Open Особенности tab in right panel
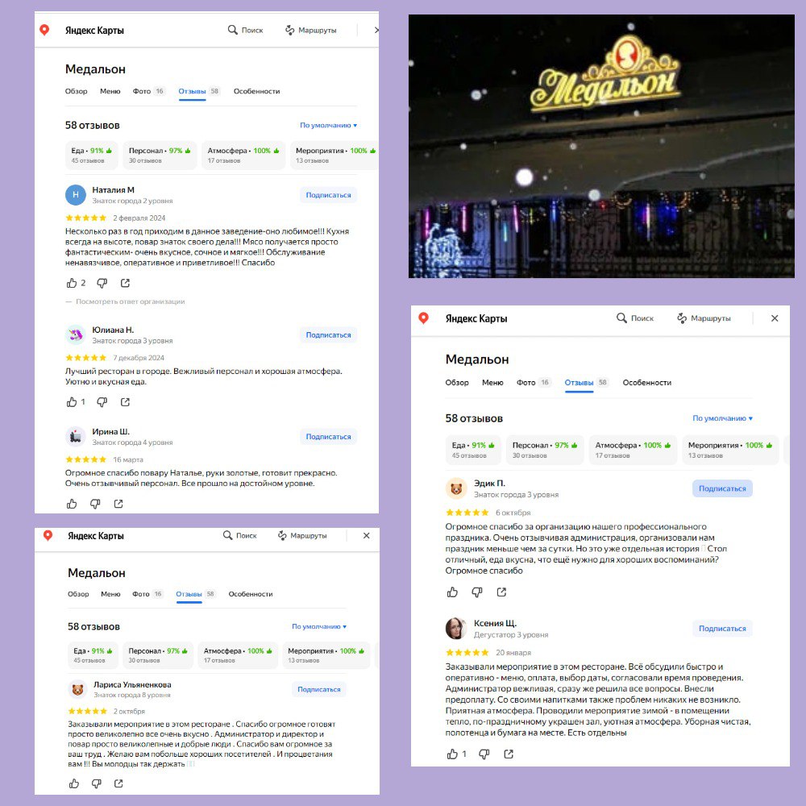The image size is (806, 806). coord(646,382)
